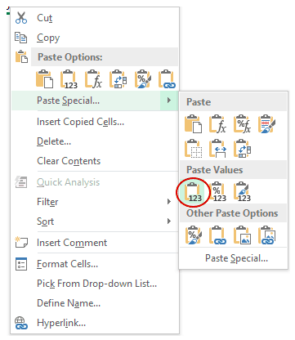Select Formulas (fx) icon in submenu Paste section
The image size is (295, 340).
pyautogui.click(x=217, y=124)
